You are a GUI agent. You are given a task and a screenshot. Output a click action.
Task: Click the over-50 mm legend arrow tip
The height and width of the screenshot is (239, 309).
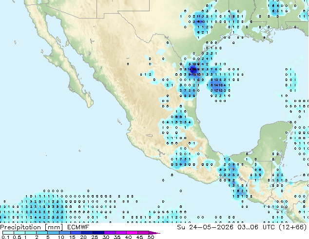click(154, 233)
